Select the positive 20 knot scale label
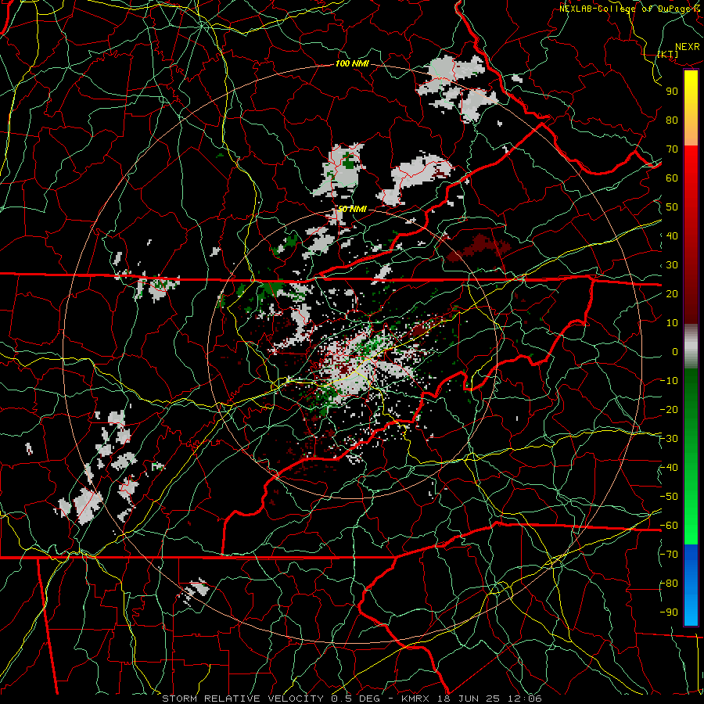704x704 pixels. (x=672, y=293)
